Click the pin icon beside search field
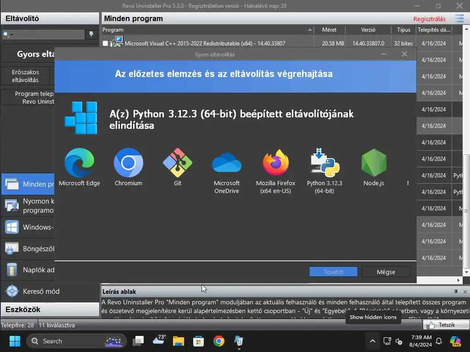The image size is (470, 352). point(91,34)
